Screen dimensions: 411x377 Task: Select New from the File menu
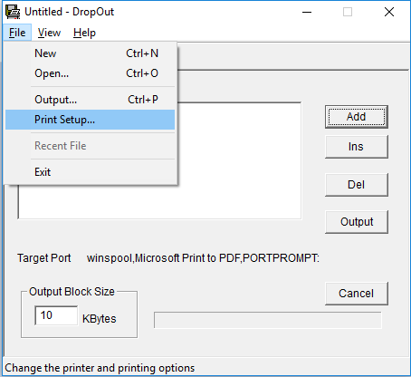click(x=90, y=53)
